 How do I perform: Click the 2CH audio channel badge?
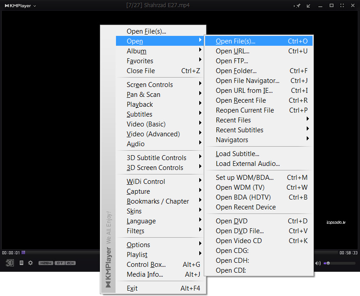(70, 263)
